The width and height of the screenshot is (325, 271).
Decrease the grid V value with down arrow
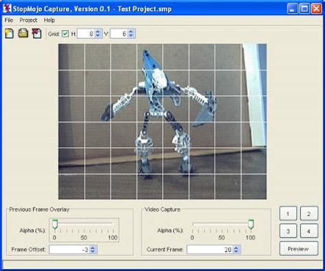pos(131,36)
